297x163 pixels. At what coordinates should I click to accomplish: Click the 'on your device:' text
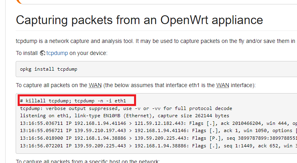coord(88,53)
